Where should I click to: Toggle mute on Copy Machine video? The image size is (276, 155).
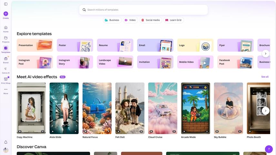tap(43, 131)
